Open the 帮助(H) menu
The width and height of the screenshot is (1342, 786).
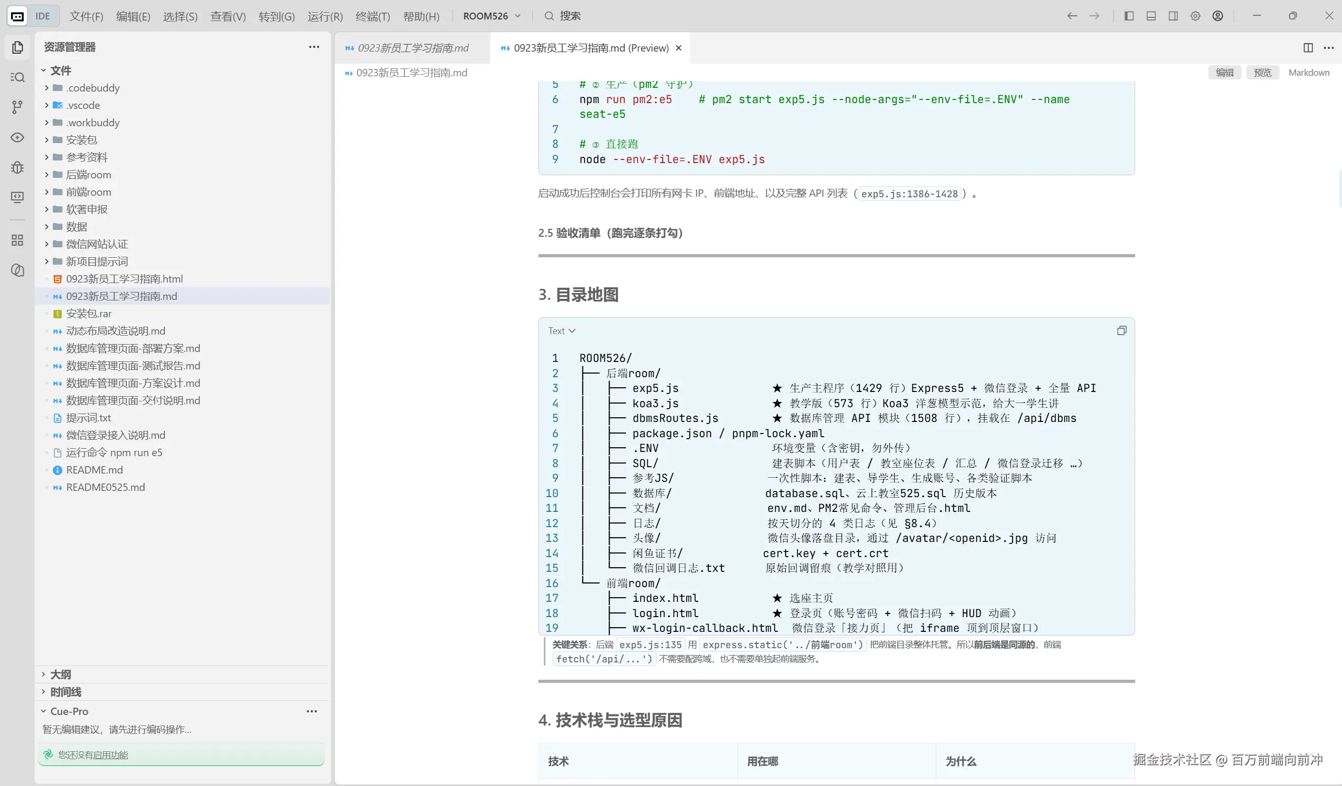421,16
